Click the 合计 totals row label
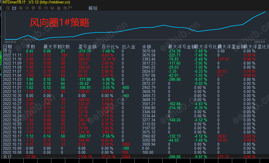The width and height of the screenshot is (269, 163). click(7, 157)
